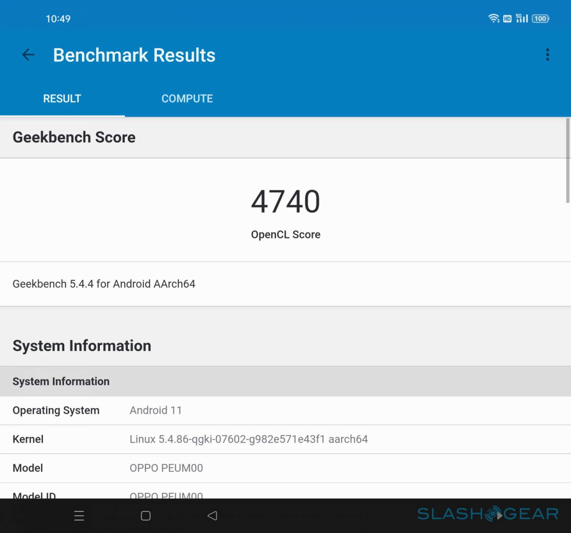Tap the Operating System Android 11 row
Image resolution: width=571 pixels, height=533 pixels.
click(285, 410)
